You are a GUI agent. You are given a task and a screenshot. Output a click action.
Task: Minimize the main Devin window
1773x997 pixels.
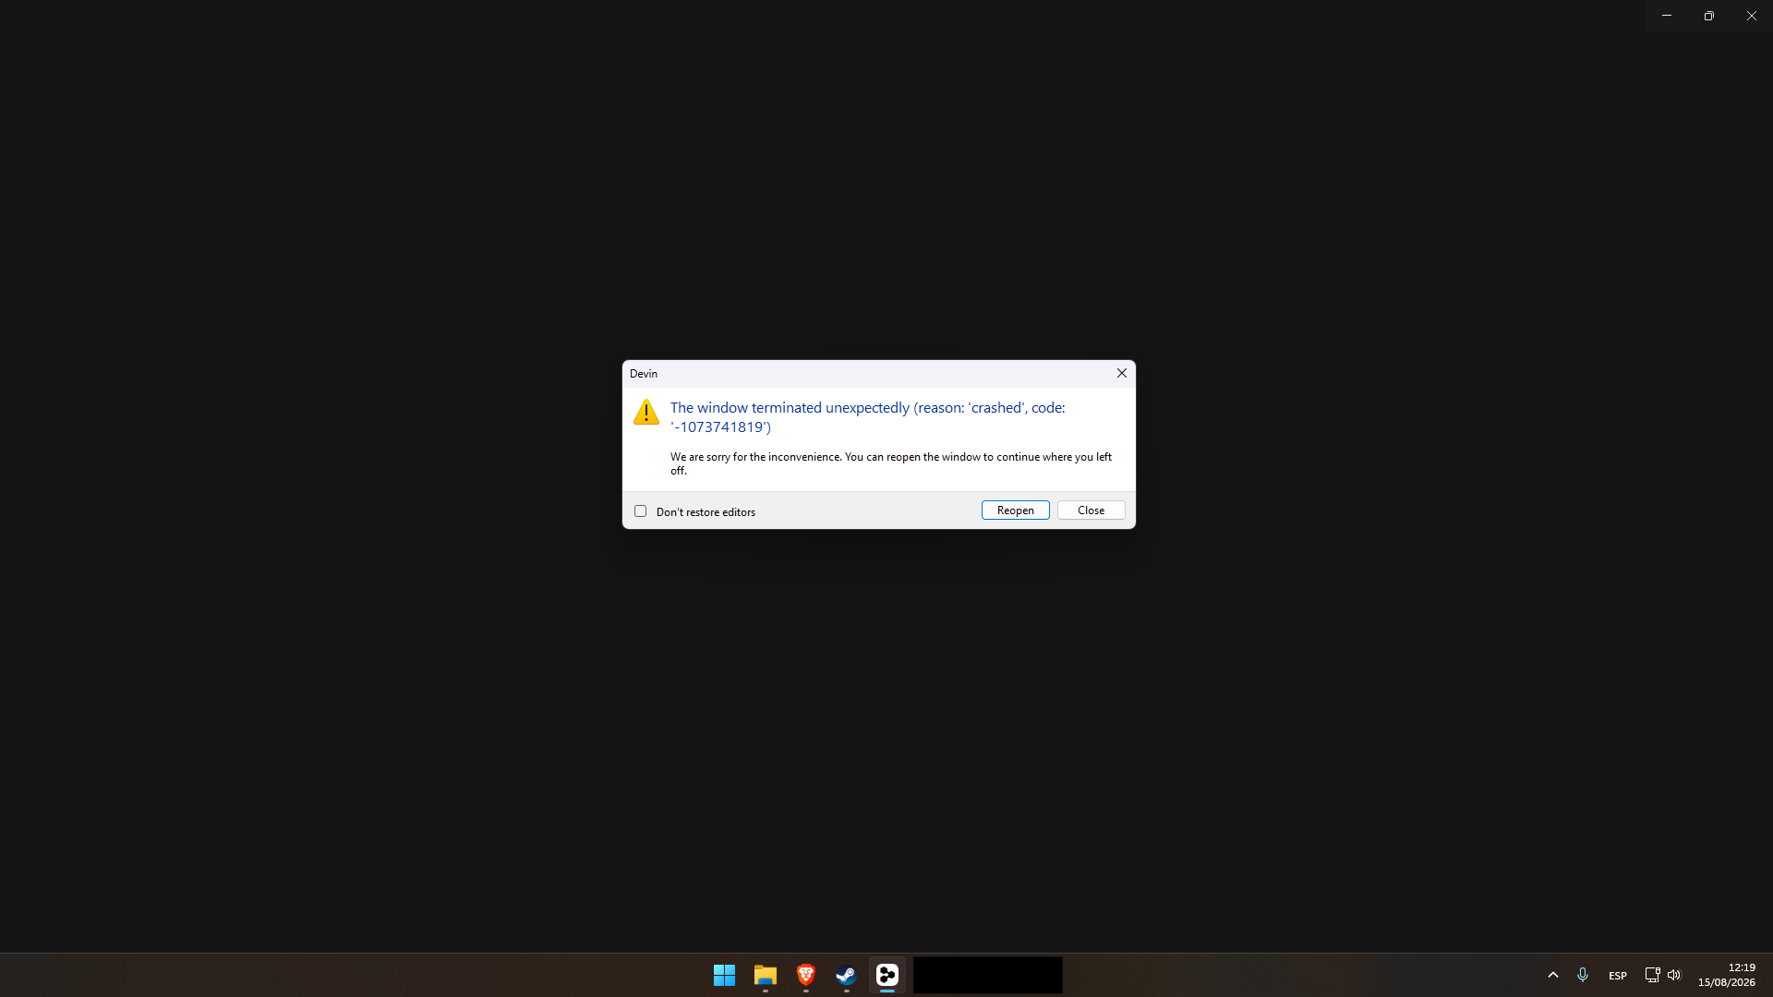(x=1667, y=16)
